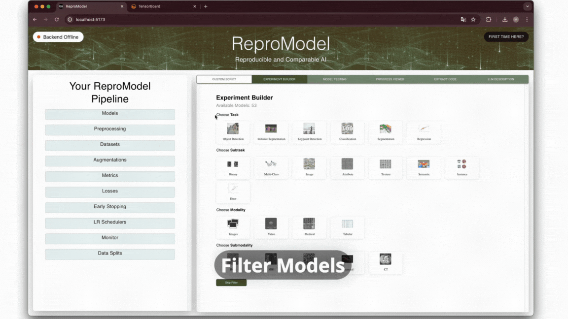The height and width of the screenshot is (319, 568).
Task: Expand the Augmentations pipeline section
Action: (x=110, y=160)
